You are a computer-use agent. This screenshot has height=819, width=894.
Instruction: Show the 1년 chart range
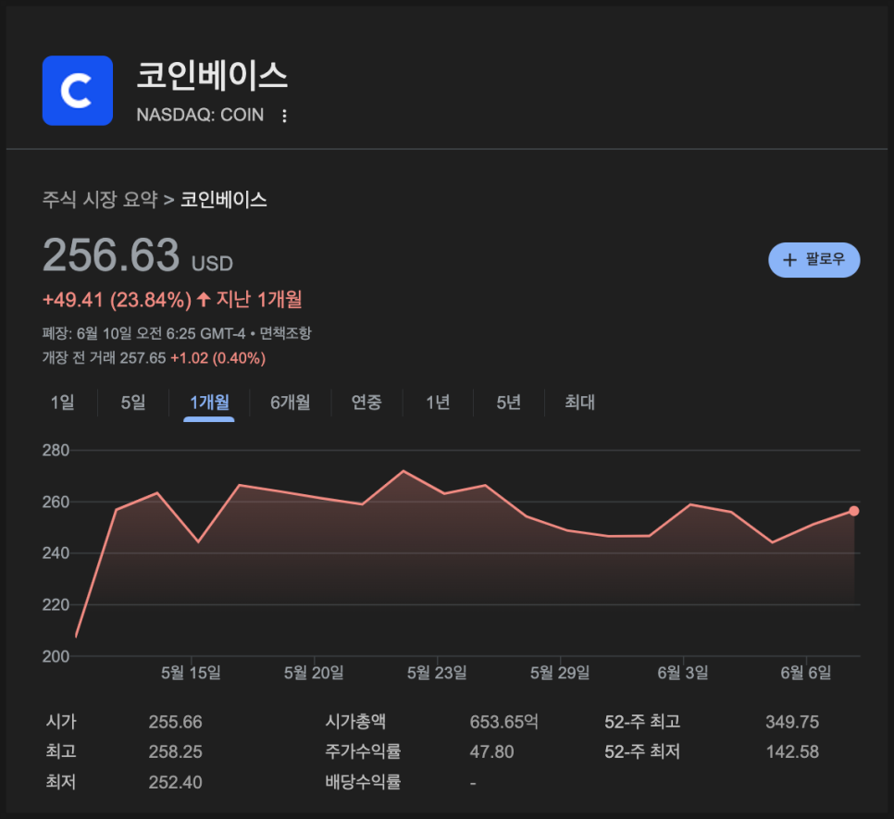coord(438,403)
